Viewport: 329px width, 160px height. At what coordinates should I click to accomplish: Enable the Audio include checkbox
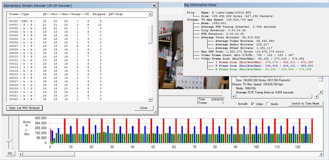(x=268, y=104)
